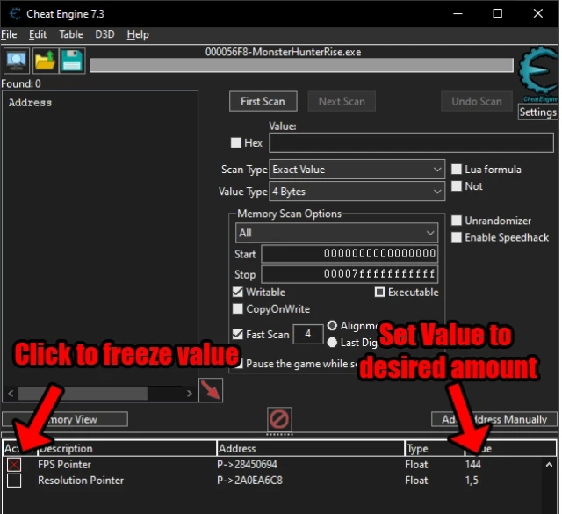
Task: Click the Cheat Engine title bar icon
Action: (15, 14)
